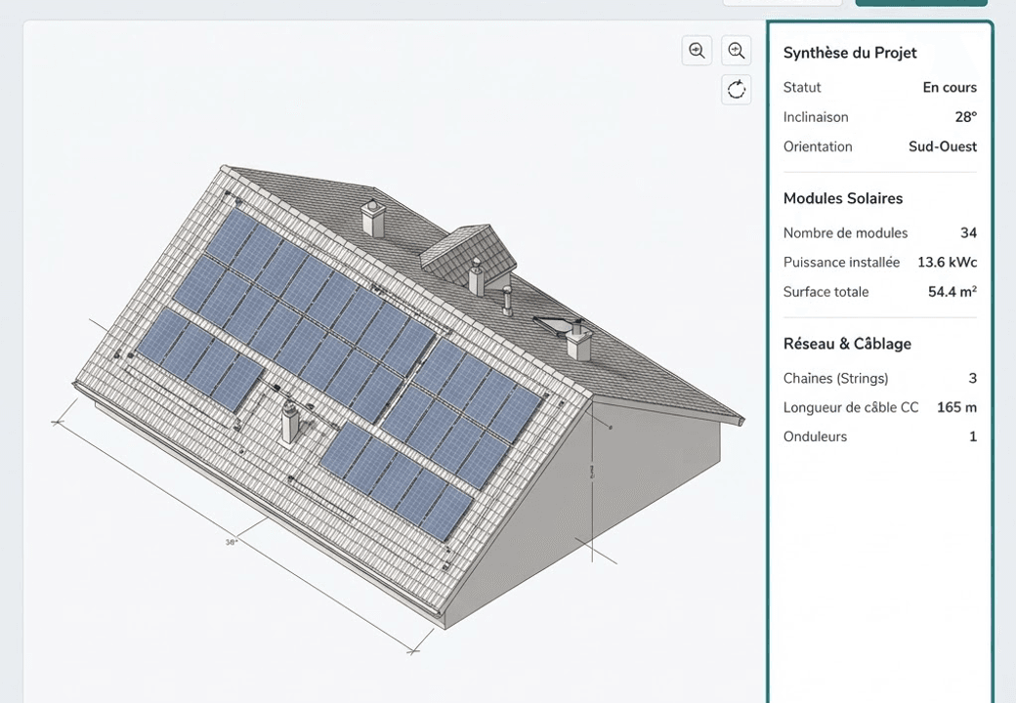Reset the 3D view rotation icon

(736, 89)
